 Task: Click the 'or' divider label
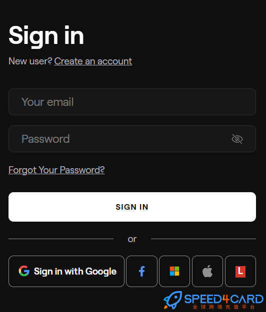tap(132, 239)
